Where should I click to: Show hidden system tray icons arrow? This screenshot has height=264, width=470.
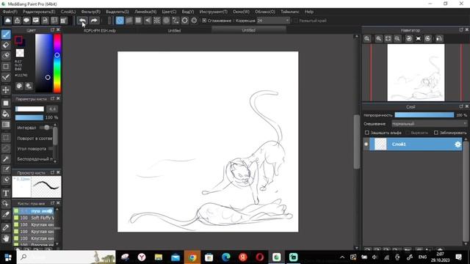coord(342,257)
